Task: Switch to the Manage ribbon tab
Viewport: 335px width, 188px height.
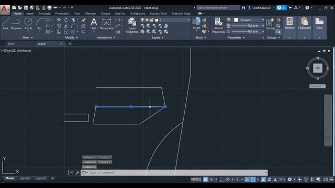Action: [x=91, y=14]
